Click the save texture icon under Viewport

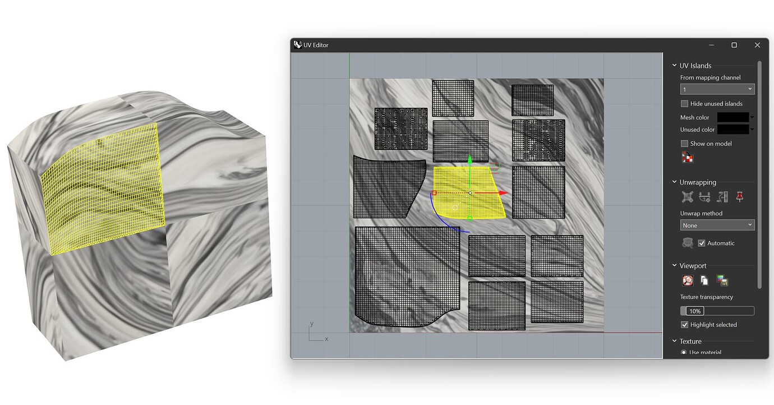tap(722, 280)
